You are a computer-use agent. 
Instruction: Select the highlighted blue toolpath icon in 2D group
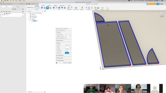[x=47, y=8]
